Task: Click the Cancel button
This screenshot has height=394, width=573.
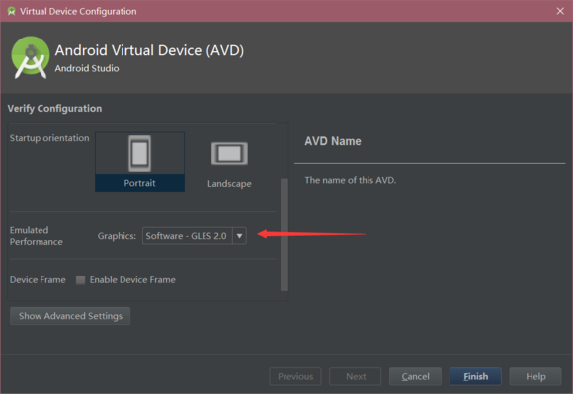Action: (415, 376)
